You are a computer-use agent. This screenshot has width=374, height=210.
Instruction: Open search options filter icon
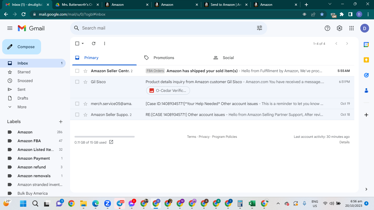(259, 28)
